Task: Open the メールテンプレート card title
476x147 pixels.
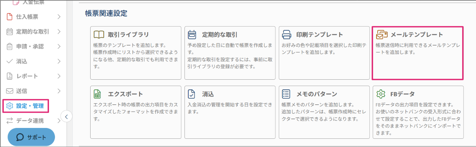Action: click(416, 35)
